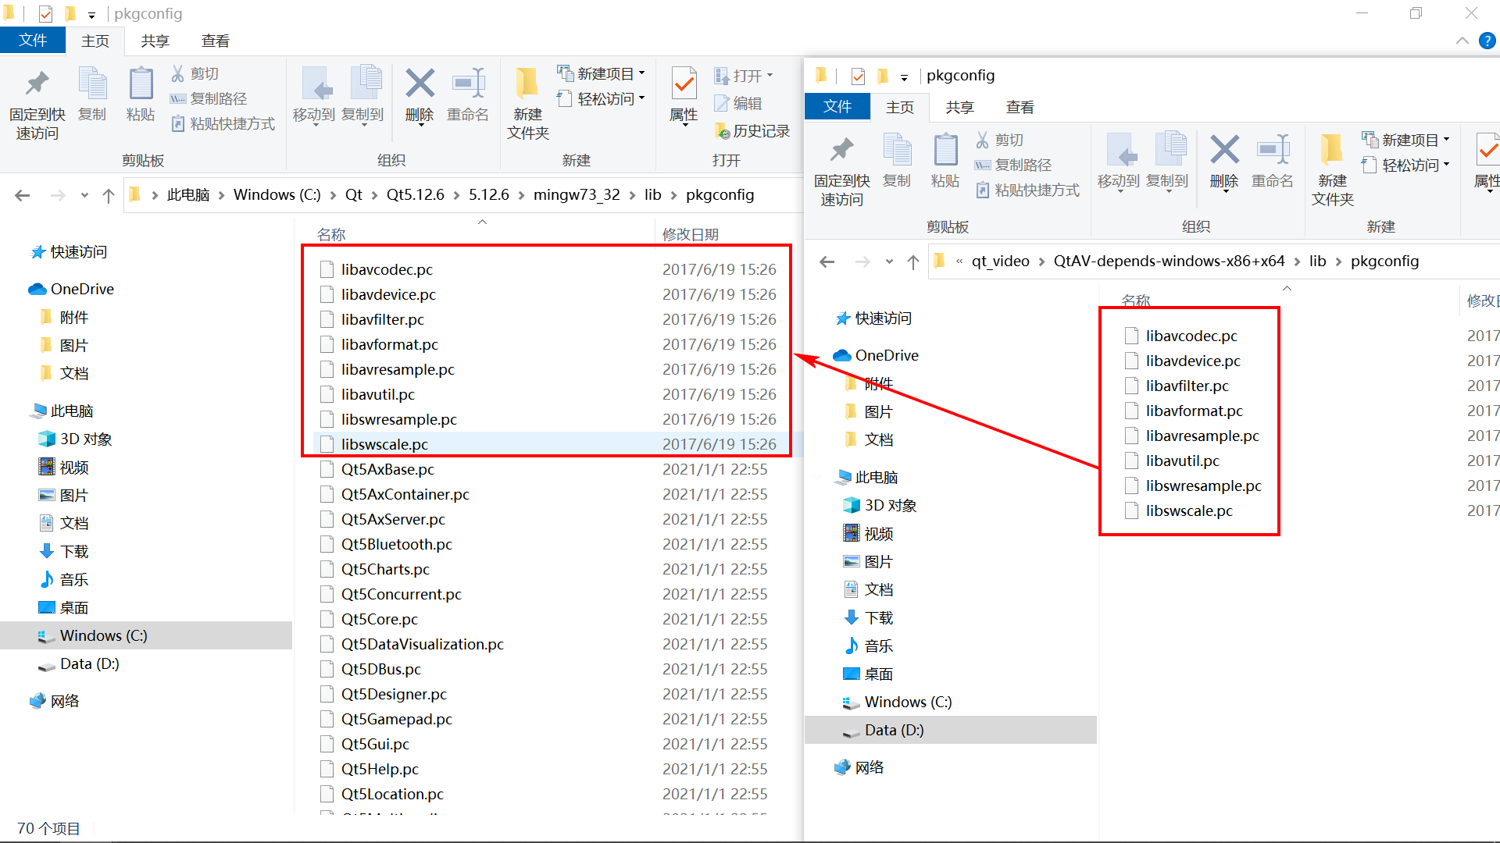Click the Cut (剪切) scissors in left ribbon
1500x843 pixels.
(x=179, y=73)
